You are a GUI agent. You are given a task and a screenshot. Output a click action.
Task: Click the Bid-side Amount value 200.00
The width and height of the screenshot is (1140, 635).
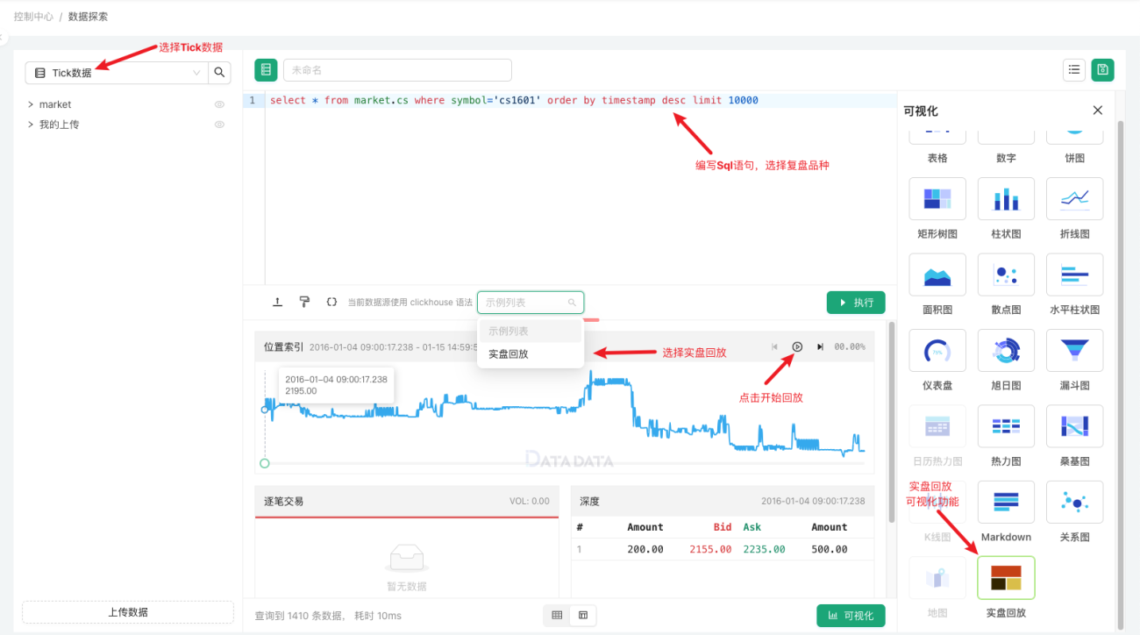tap(645, 550)
